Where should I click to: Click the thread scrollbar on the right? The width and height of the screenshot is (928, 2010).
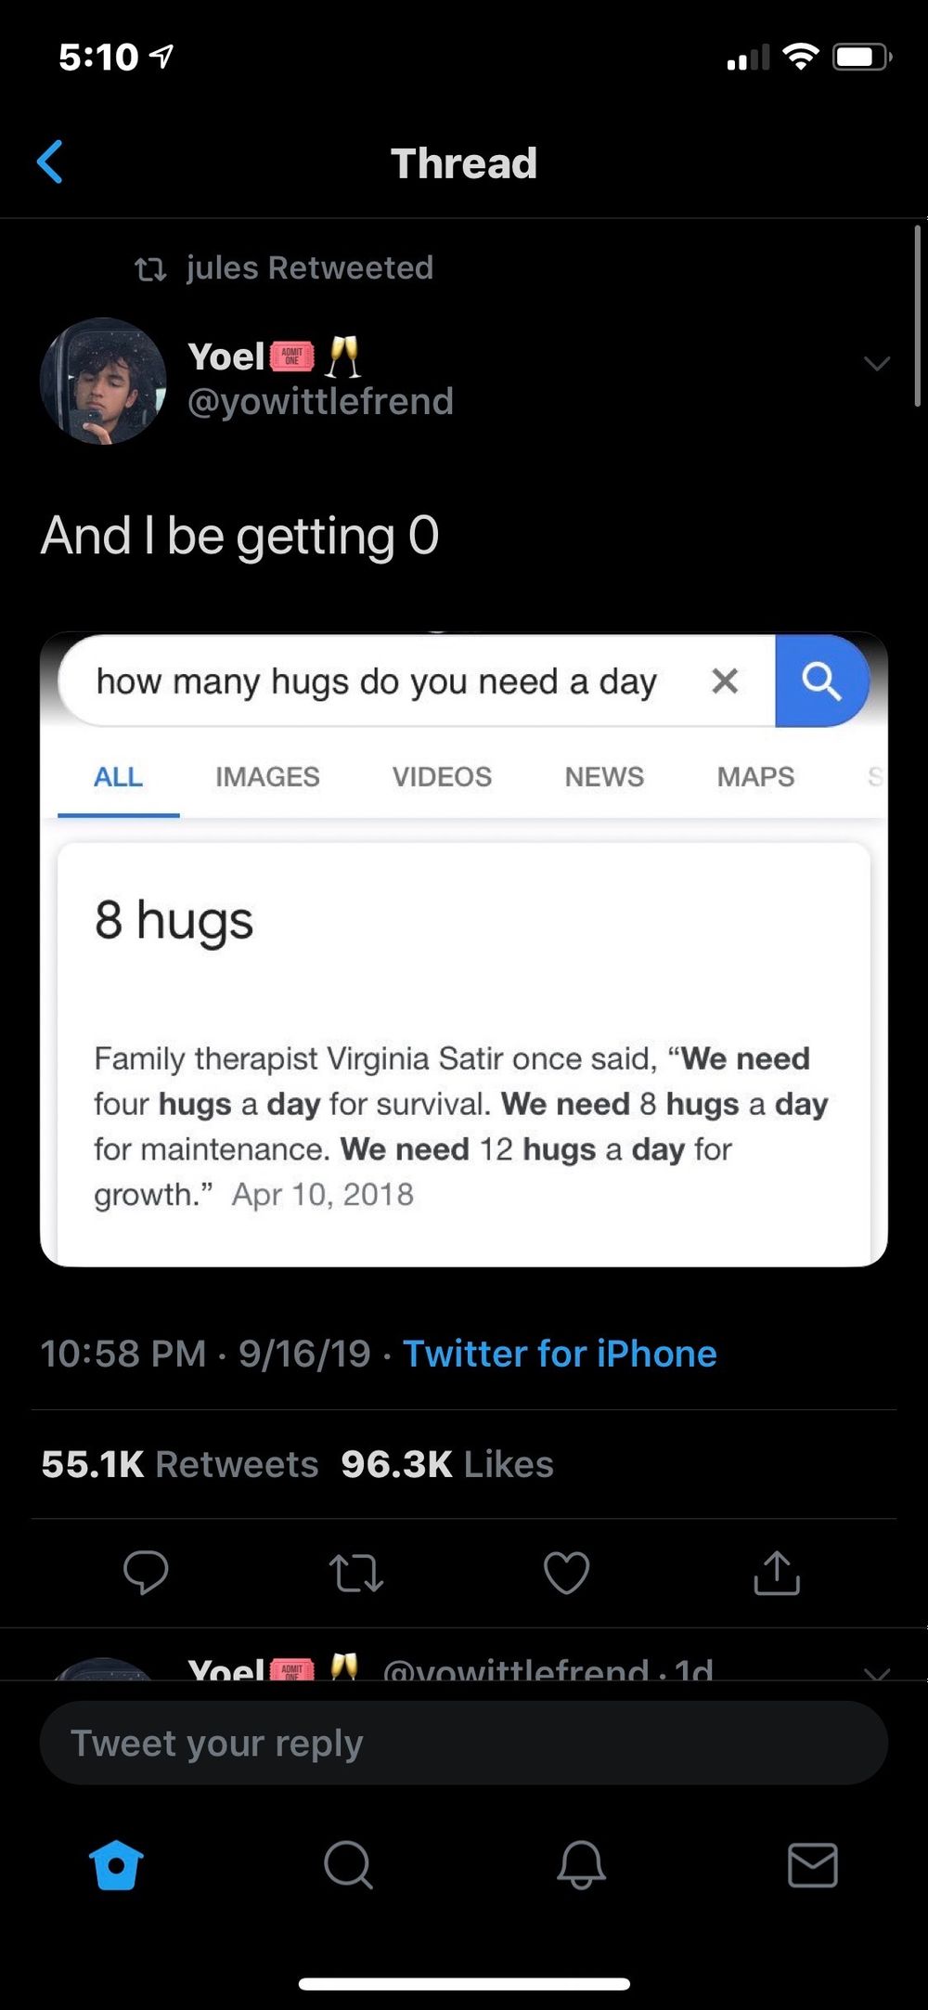click(917, 316)
